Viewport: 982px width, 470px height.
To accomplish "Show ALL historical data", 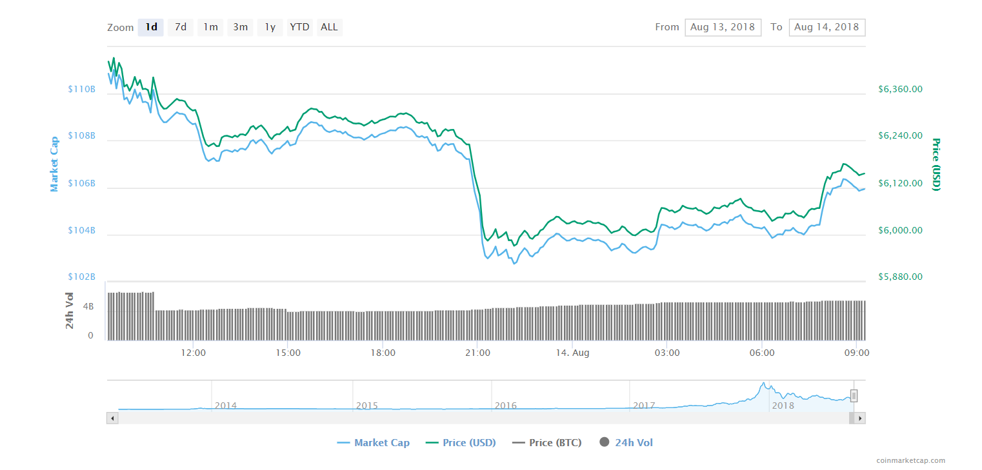I will [329, 27].
